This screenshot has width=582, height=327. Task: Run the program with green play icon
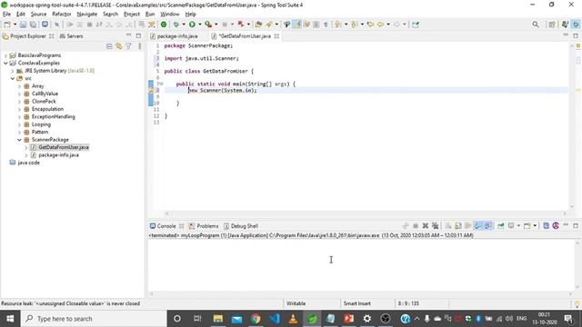pos(192,25)
